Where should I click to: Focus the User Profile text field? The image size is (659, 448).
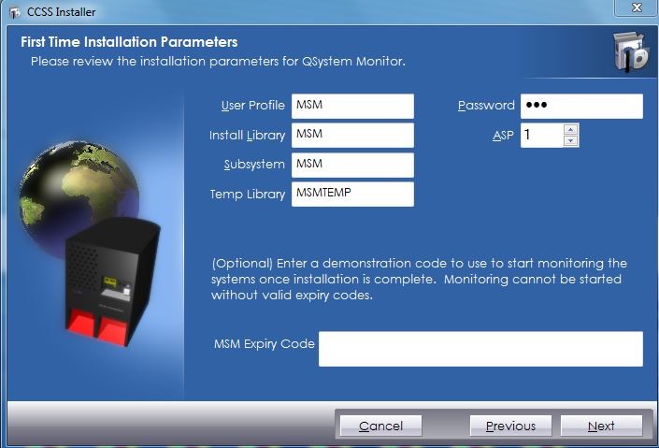click(x=352, y=106)
